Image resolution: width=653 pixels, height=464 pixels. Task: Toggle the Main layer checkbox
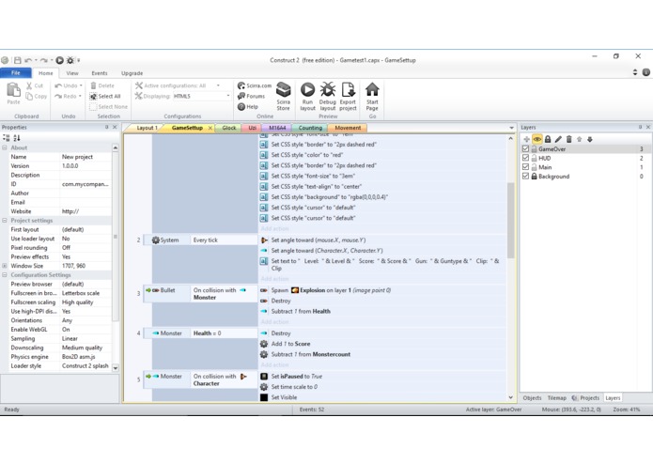pyautogui.click(x=525, y=167)
